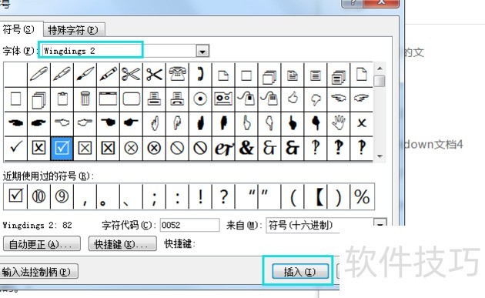Open the font (字体) dropdown arrow
485x298 pixels.
tap(202, 51)
